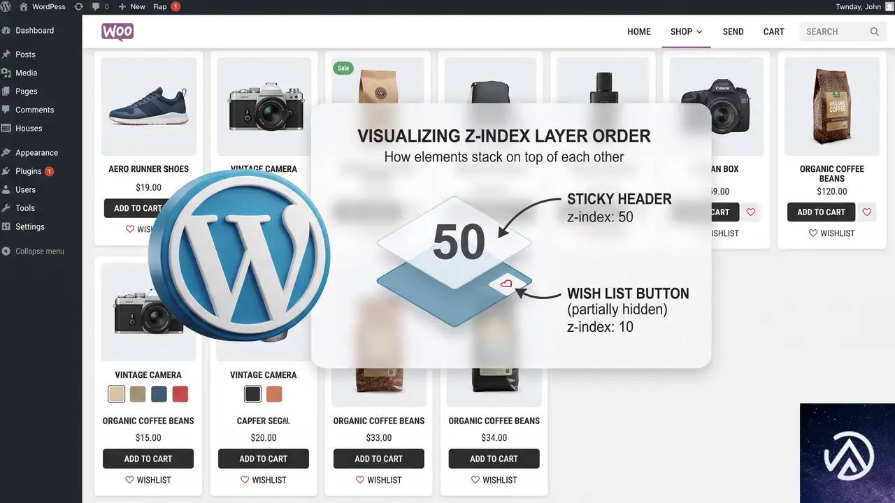
Task: Add the $15.00 product to cart
Action: coord(148,459)
